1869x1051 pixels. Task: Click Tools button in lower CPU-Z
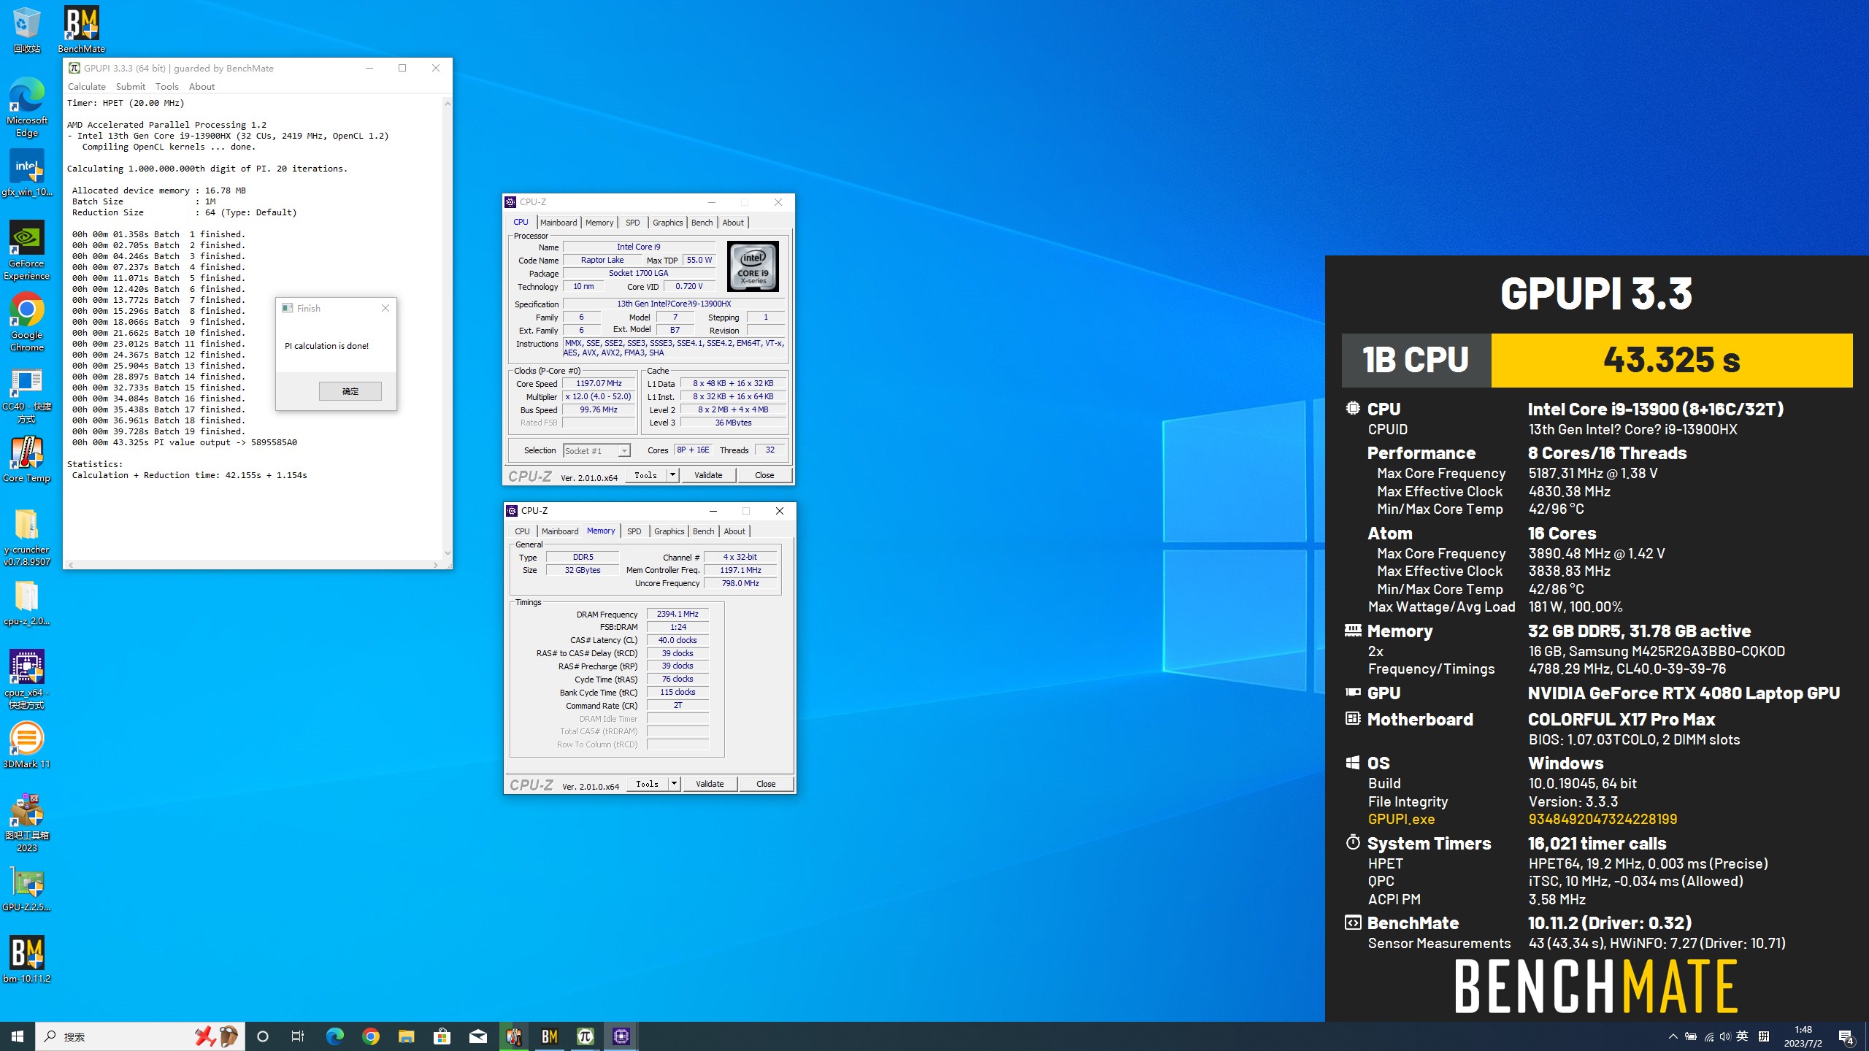[x=647, y=784]
